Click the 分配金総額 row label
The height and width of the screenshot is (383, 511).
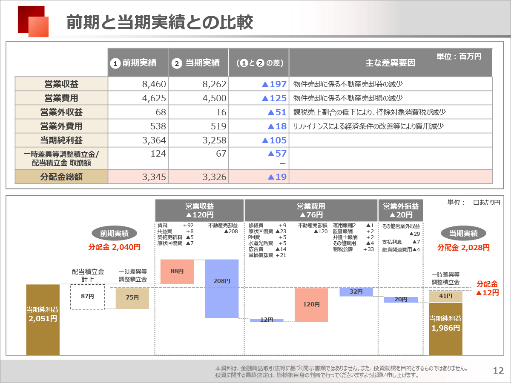61,177
